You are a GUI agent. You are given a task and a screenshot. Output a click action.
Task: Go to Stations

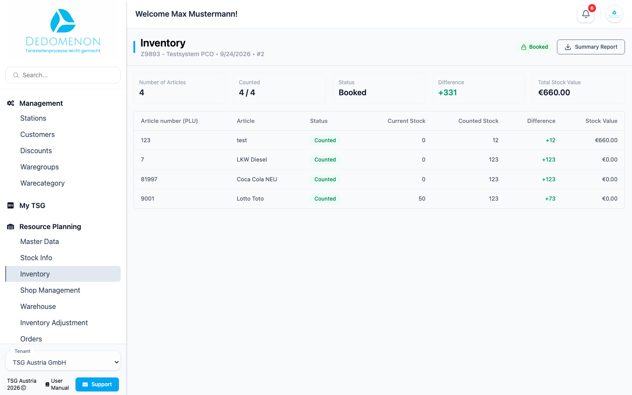[x=33, y=118]
